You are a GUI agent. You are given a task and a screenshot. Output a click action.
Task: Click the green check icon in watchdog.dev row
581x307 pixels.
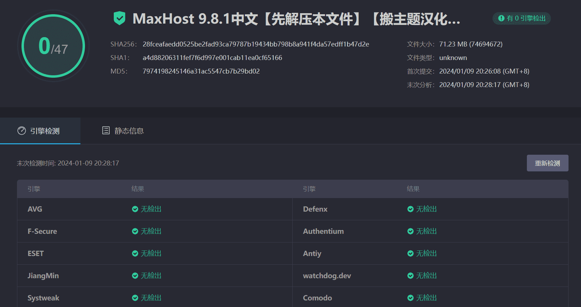[410, 275]
